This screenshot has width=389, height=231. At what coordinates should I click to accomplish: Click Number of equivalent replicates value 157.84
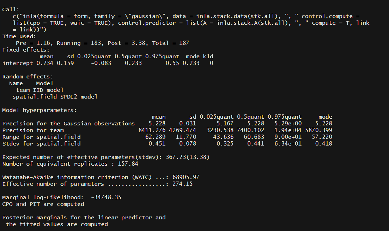(x=128, y=164)
